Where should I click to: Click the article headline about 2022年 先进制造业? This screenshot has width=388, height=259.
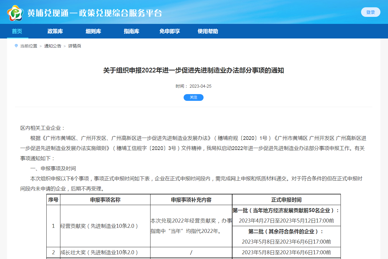tap(193, 70)
